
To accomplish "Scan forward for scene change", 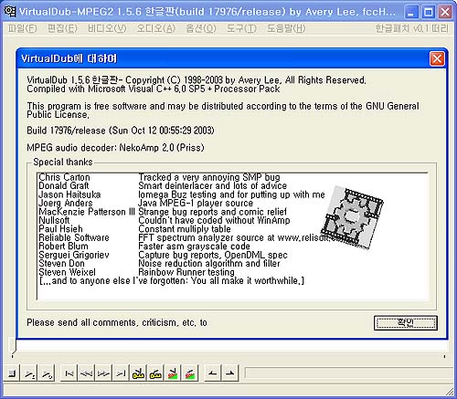I will (x=190, y=373).
